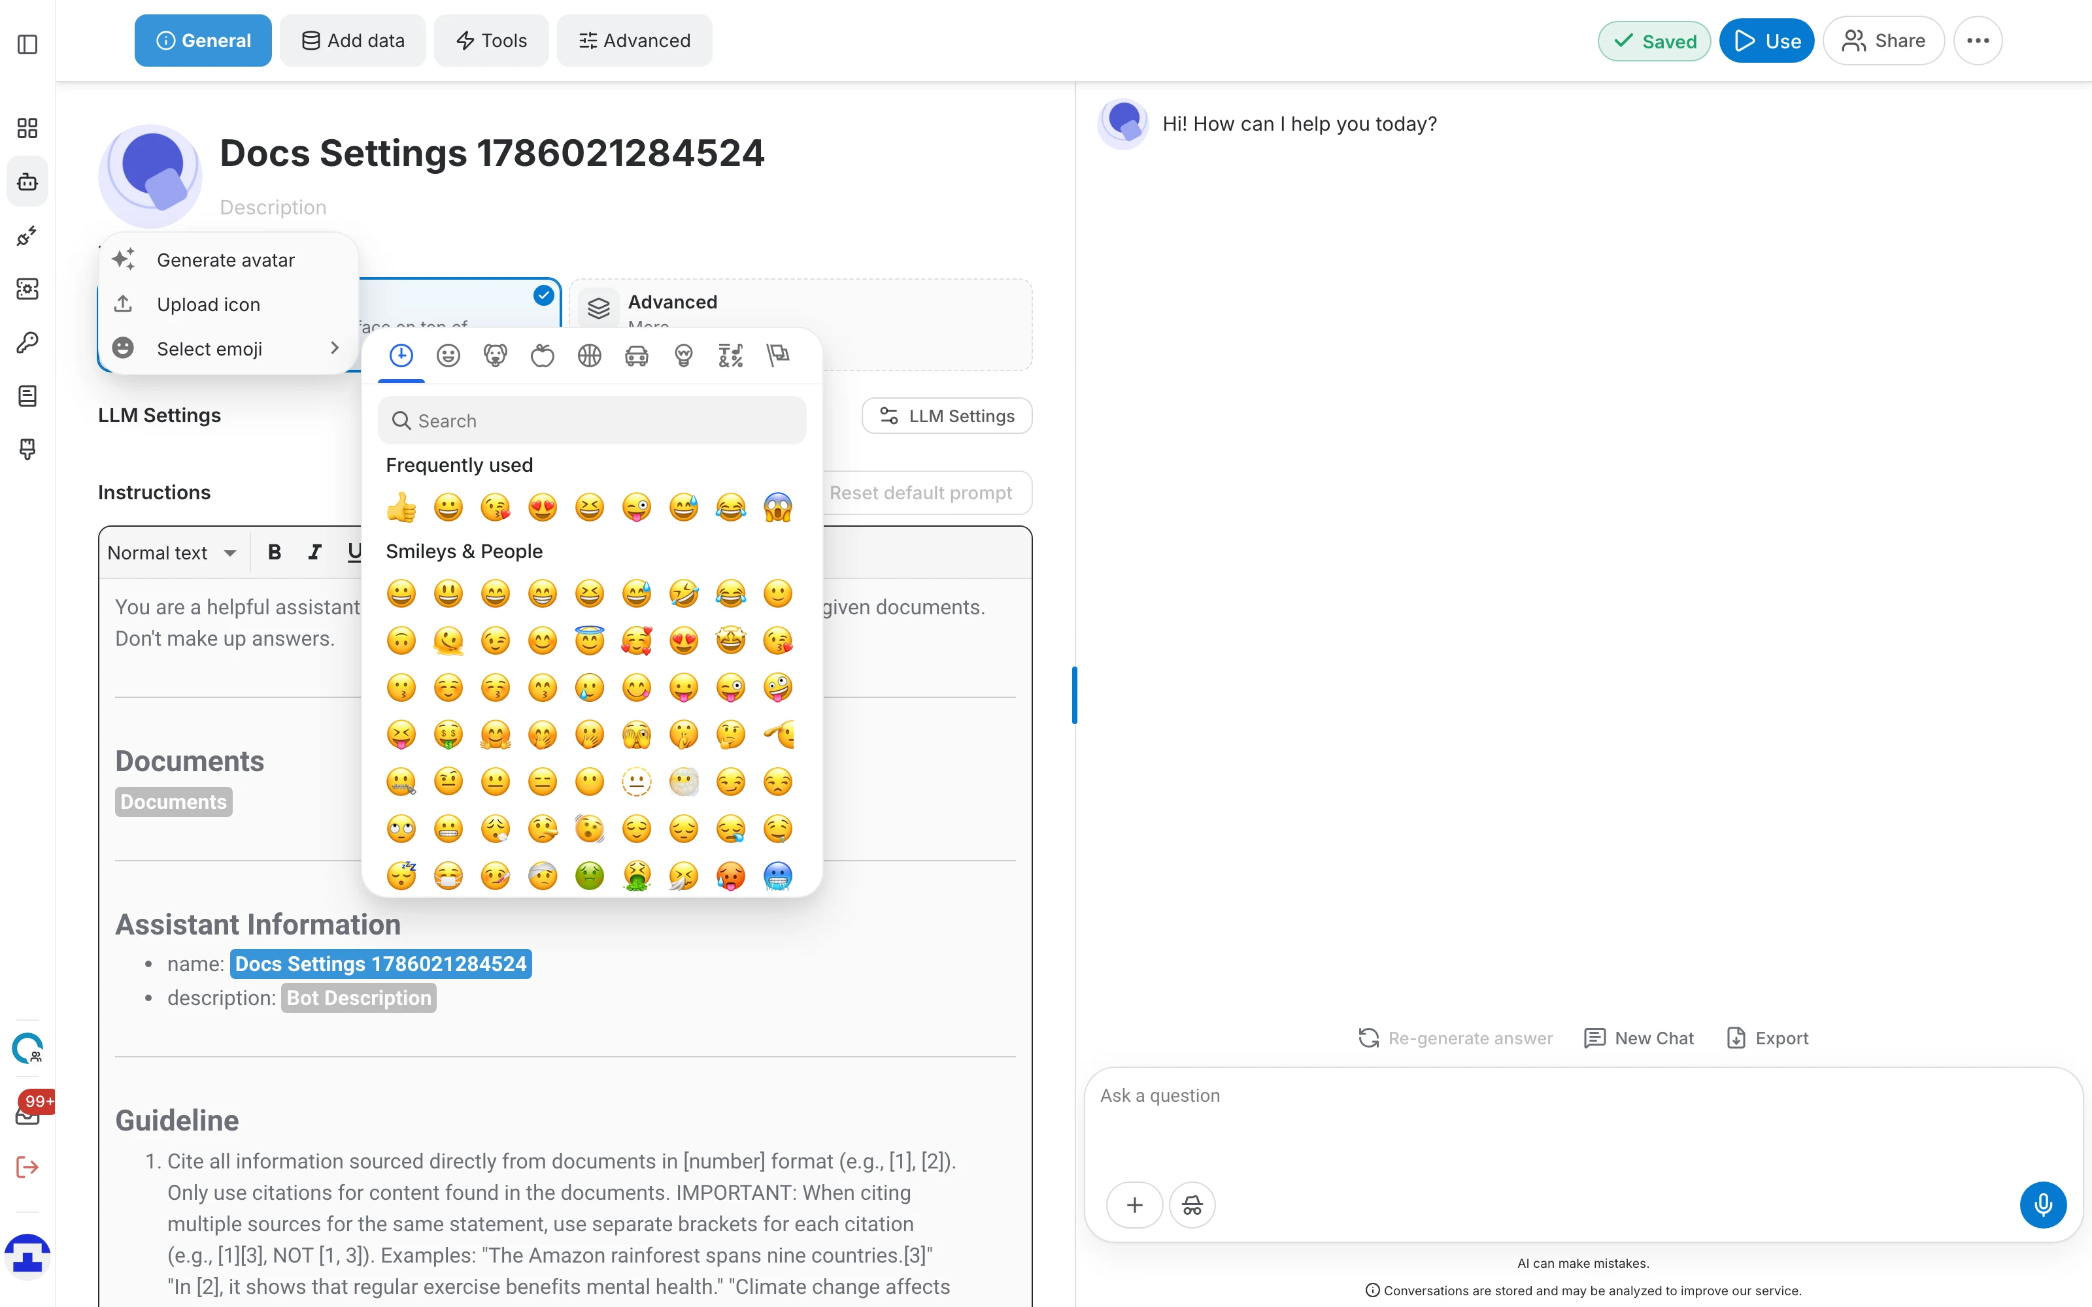Screen dimensions: 2092x1307
Task: Open the chat support icon in sidebar
Action: (27, 1048)
